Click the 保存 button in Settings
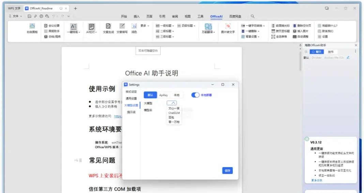 (227, 170)
